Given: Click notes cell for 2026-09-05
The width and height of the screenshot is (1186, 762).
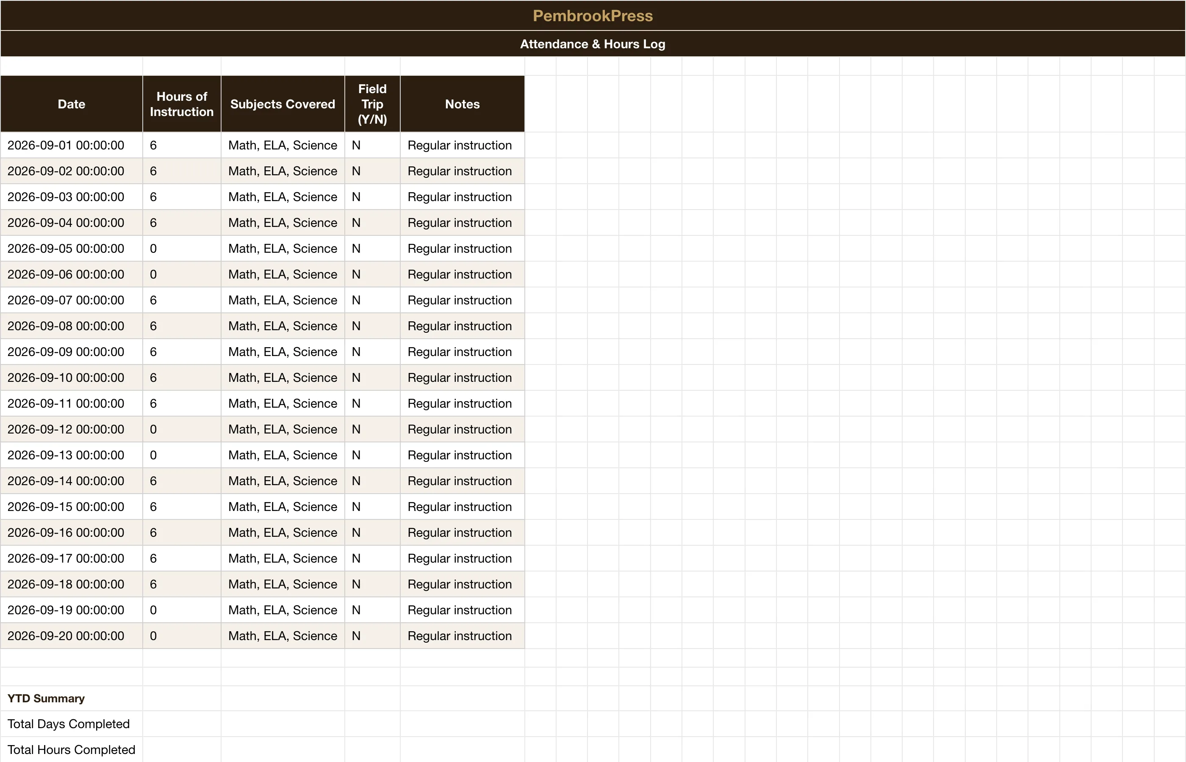Looking at the screenshot, I should point(462,248).
